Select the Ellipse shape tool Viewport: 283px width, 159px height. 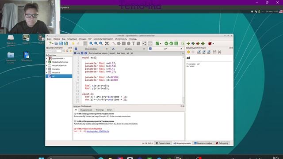coord(129,43)
